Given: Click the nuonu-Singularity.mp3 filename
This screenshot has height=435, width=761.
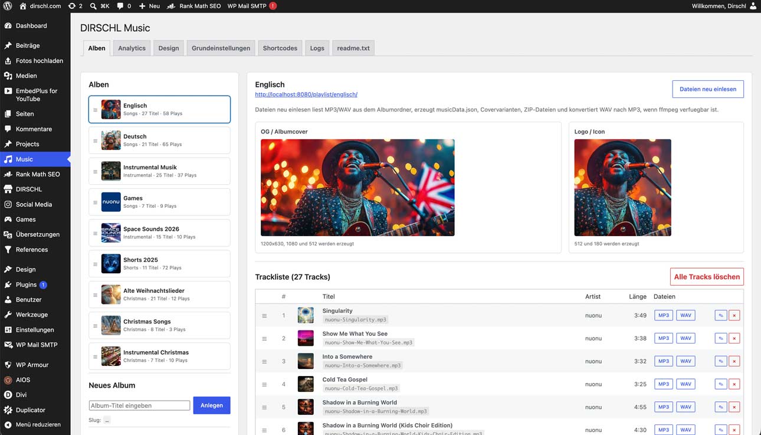Looking at the screenshot, I should click(355, 319).
